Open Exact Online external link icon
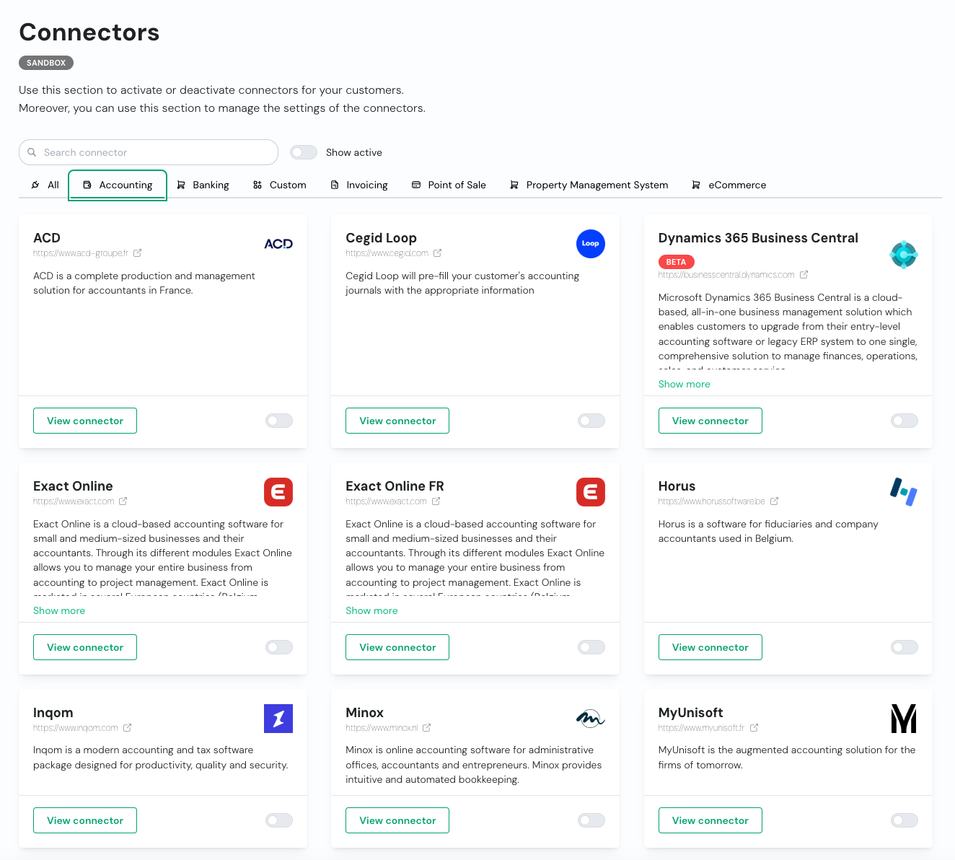Image resolution: width=955 pixels, height=860 pixels. tap(123, 501)
